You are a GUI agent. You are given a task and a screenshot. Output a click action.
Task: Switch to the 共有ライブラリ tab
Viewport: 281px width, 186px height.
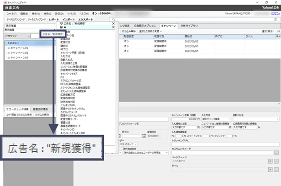pos(189,26)
